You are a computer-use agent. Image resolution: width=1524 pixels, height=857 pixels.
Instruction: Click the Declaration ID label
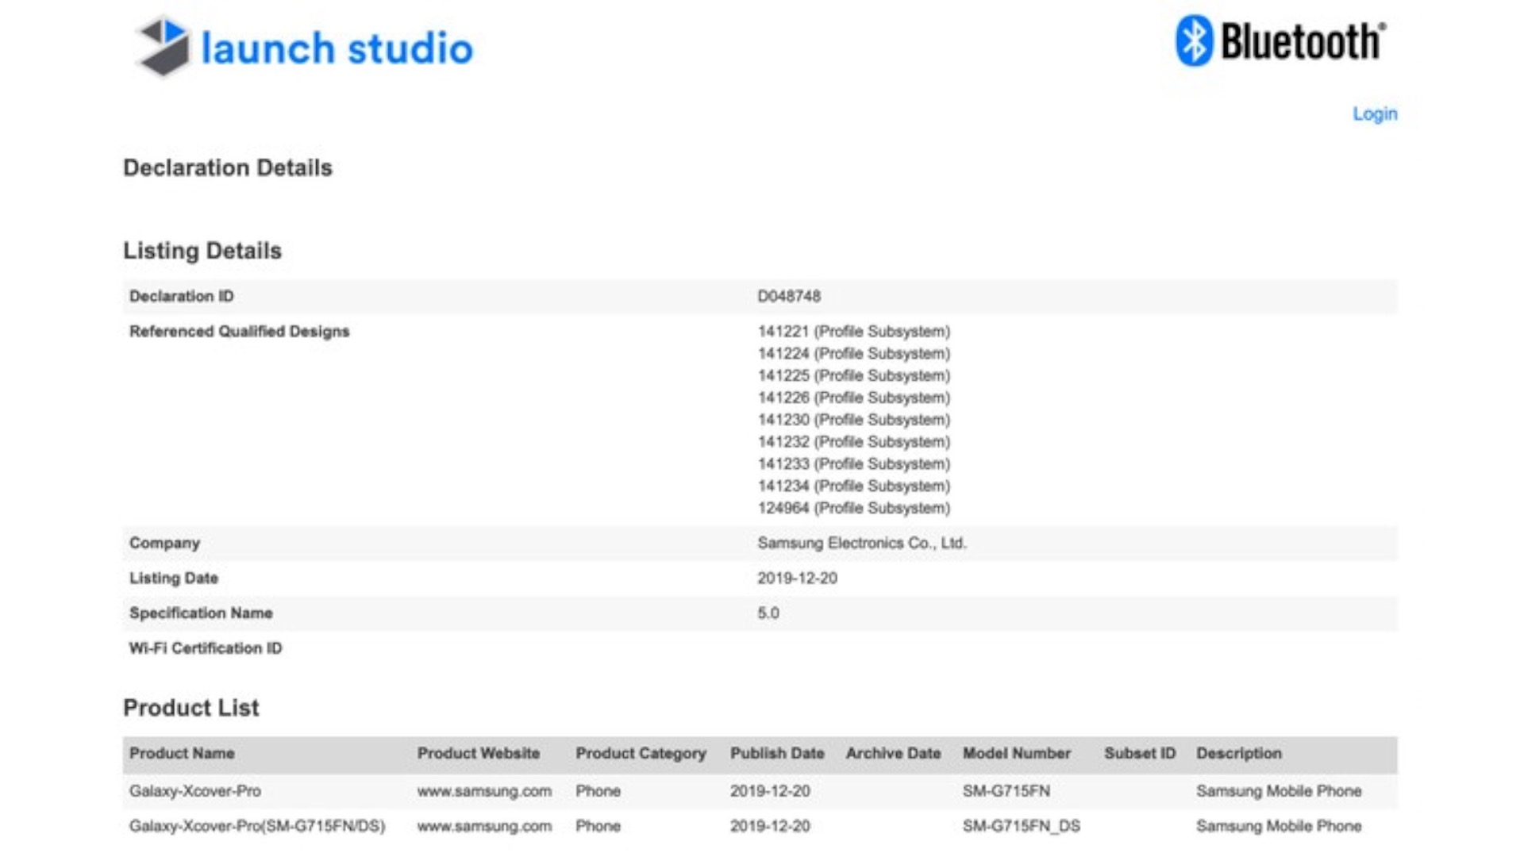point(182,296)
